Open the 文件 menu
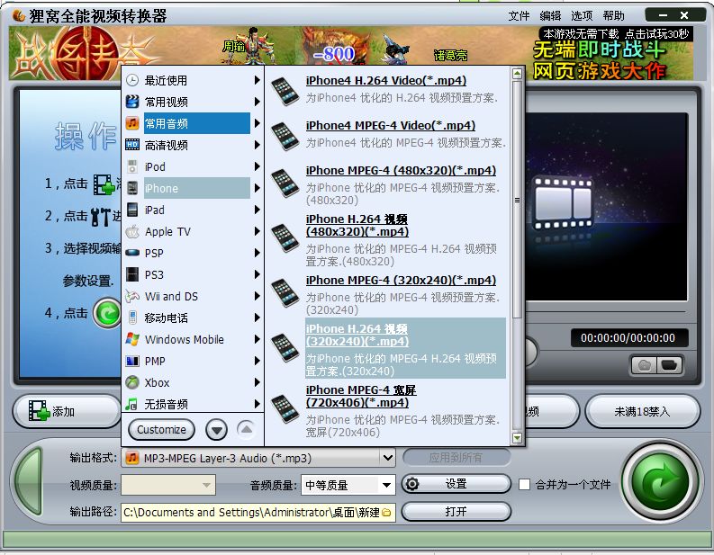The image size is (714, 555). [519, 16]
